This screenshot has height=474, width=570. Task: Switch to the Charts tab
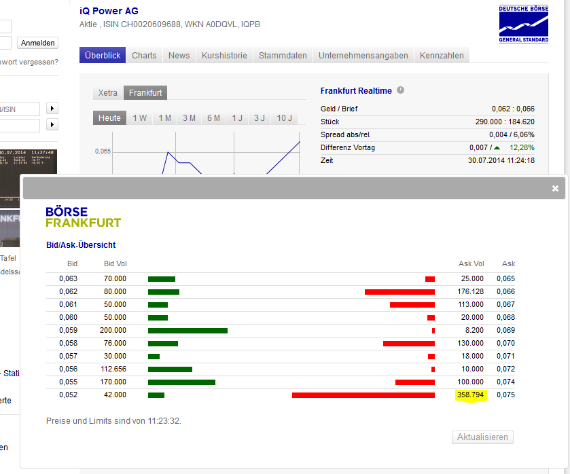coord(144,55)
